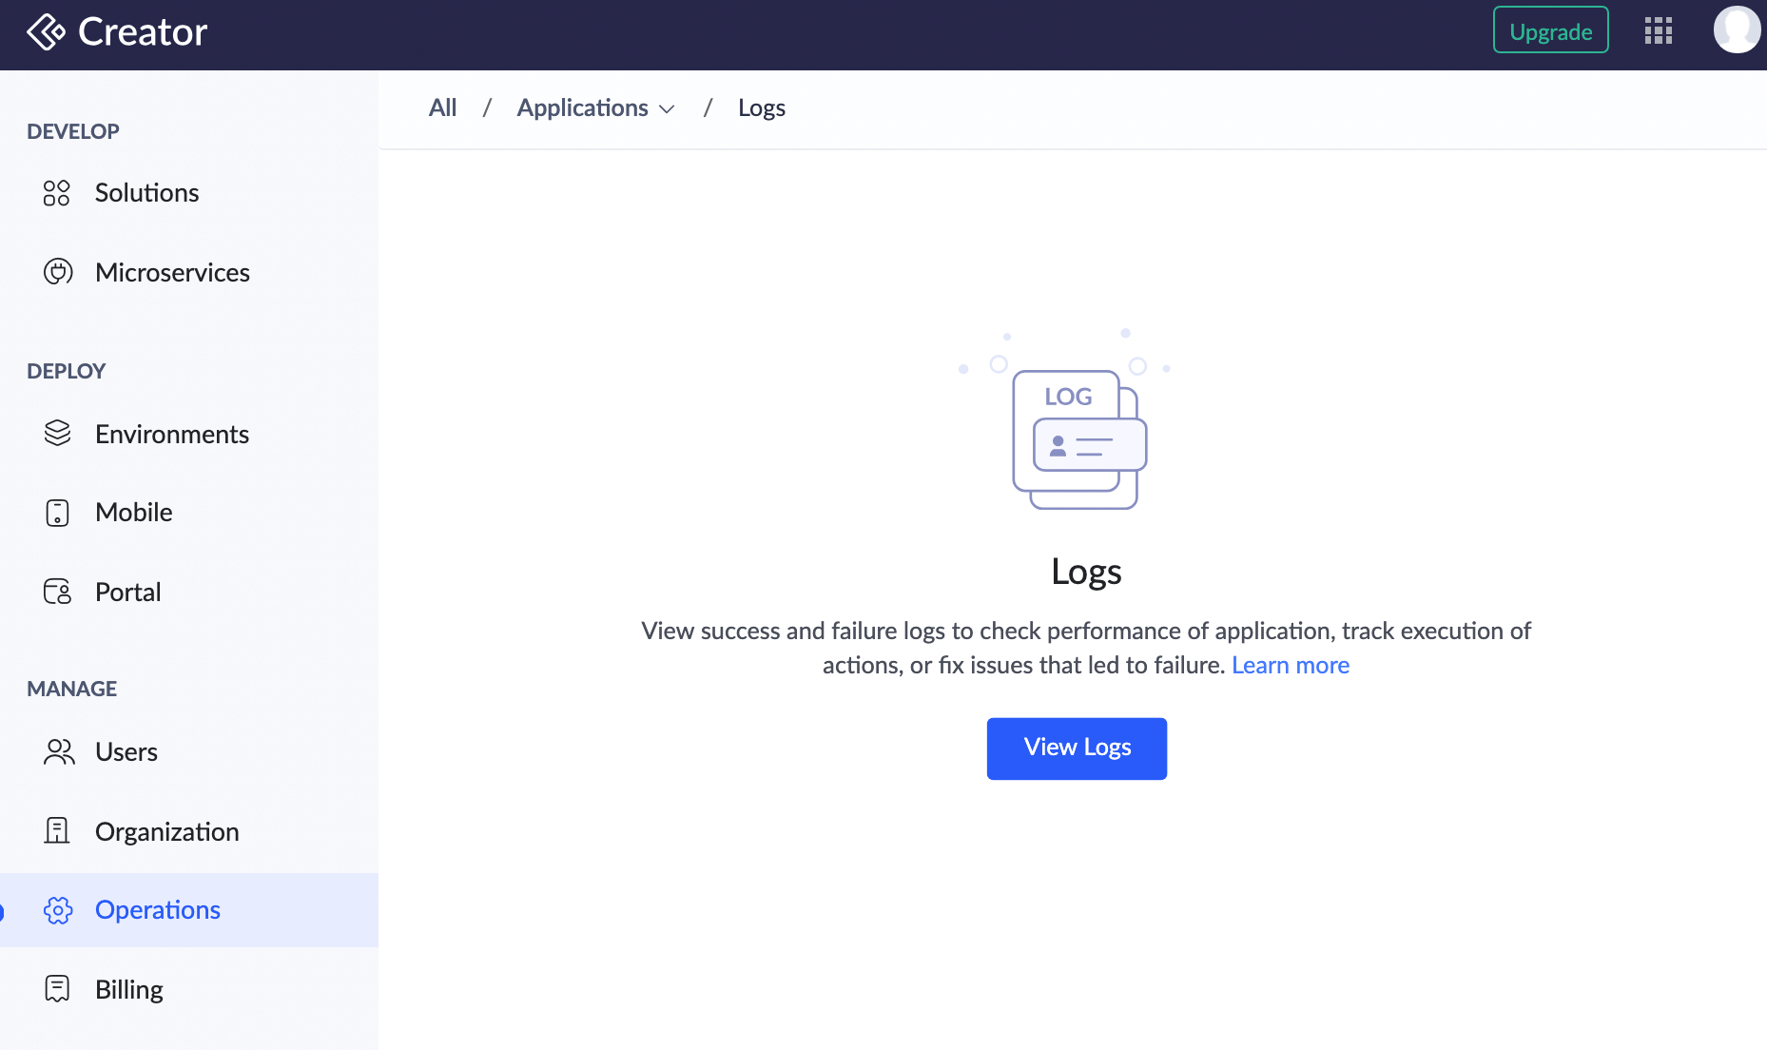Click the Mobile phone icon

(x=57, y=513)
